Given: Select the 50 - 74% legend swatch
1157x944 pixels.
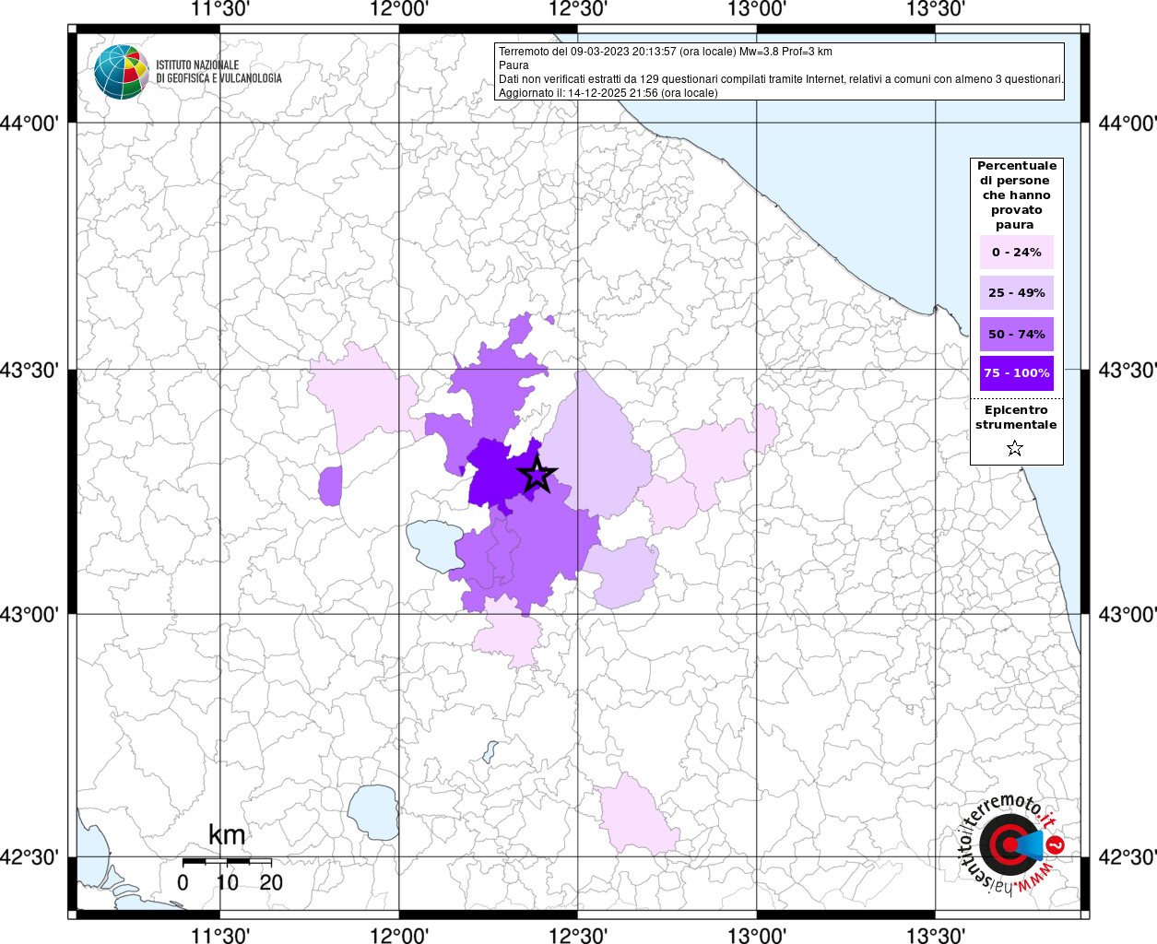Looking at the screenshot, I should [1016, 334].
